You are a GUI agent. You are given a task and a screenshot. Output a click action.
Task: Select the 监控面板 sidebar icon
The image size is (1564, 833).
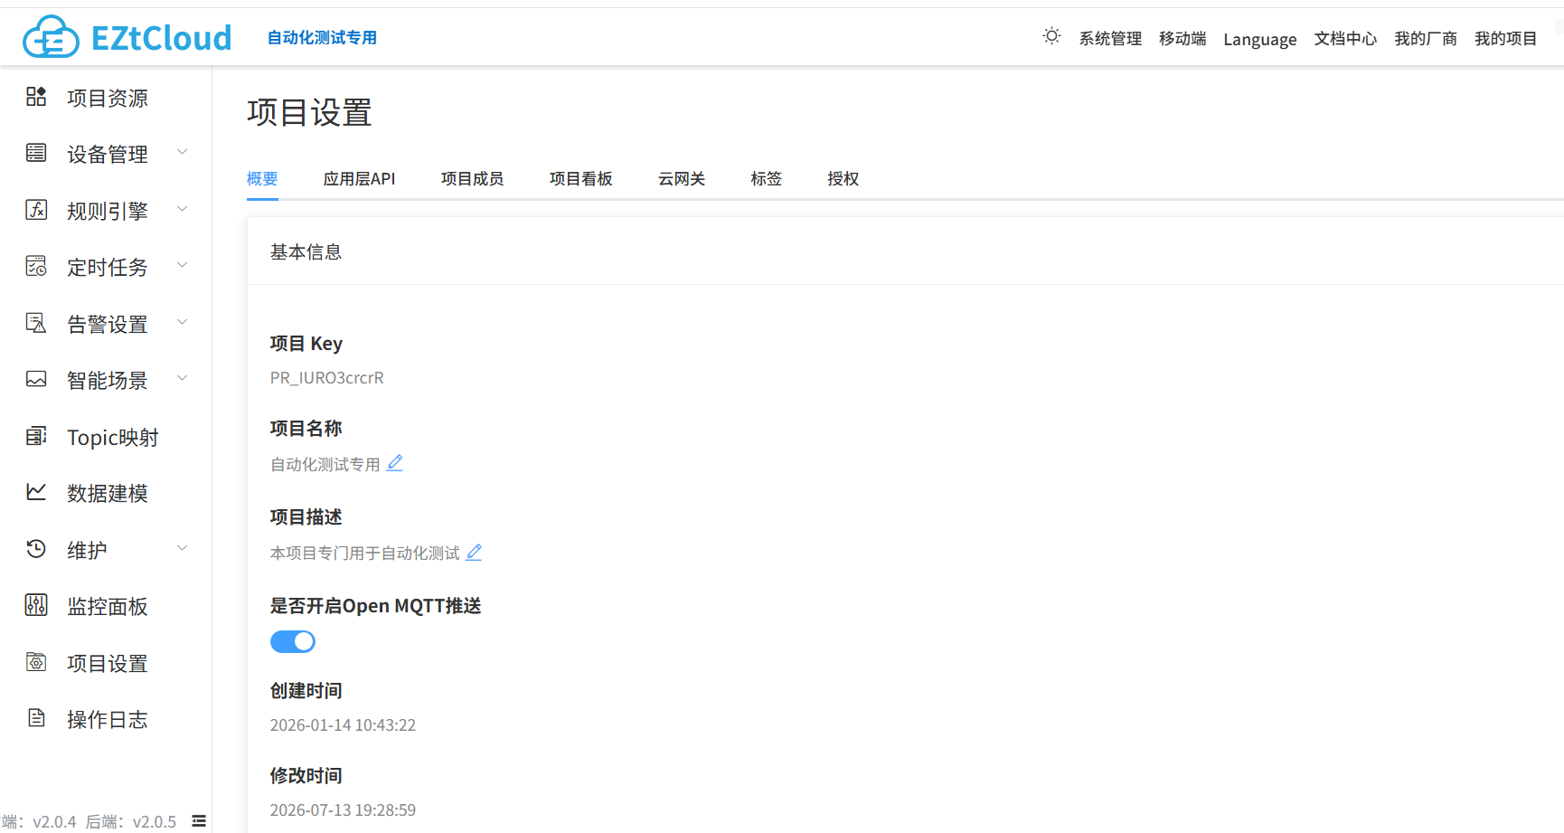[36, 605]
